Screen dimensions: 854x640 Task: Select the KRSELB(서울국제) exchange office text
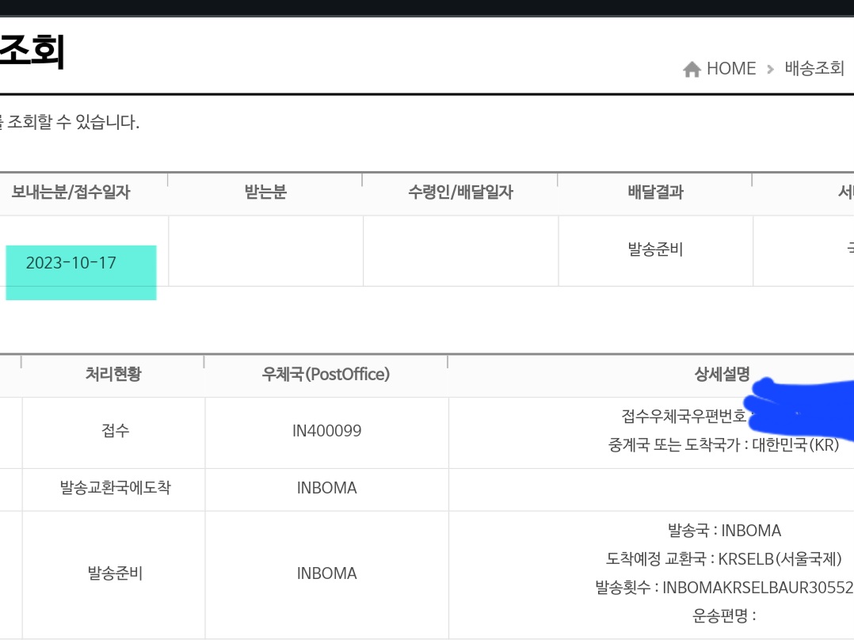tap(780, 559)
